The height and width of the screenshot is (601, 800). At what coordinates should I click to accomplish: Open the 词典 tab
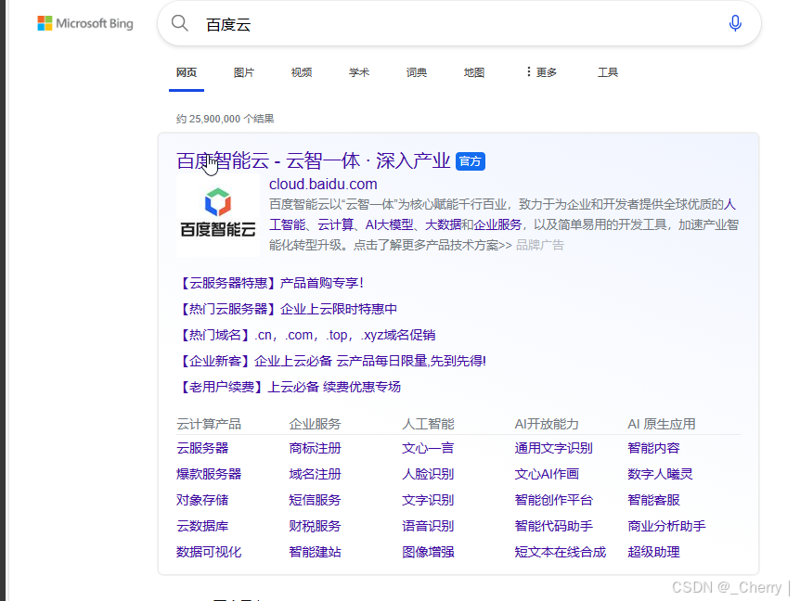pyautogui.click(x=417, y=72)
